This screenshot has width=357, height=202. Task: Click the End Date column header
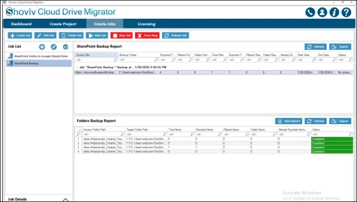[327, 55]
